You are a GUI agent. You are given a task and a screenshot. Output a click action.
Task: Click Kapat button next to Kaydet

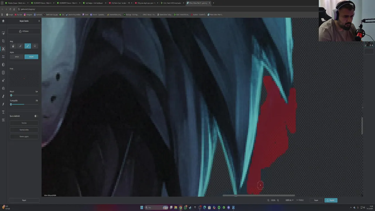pos(316,200)
